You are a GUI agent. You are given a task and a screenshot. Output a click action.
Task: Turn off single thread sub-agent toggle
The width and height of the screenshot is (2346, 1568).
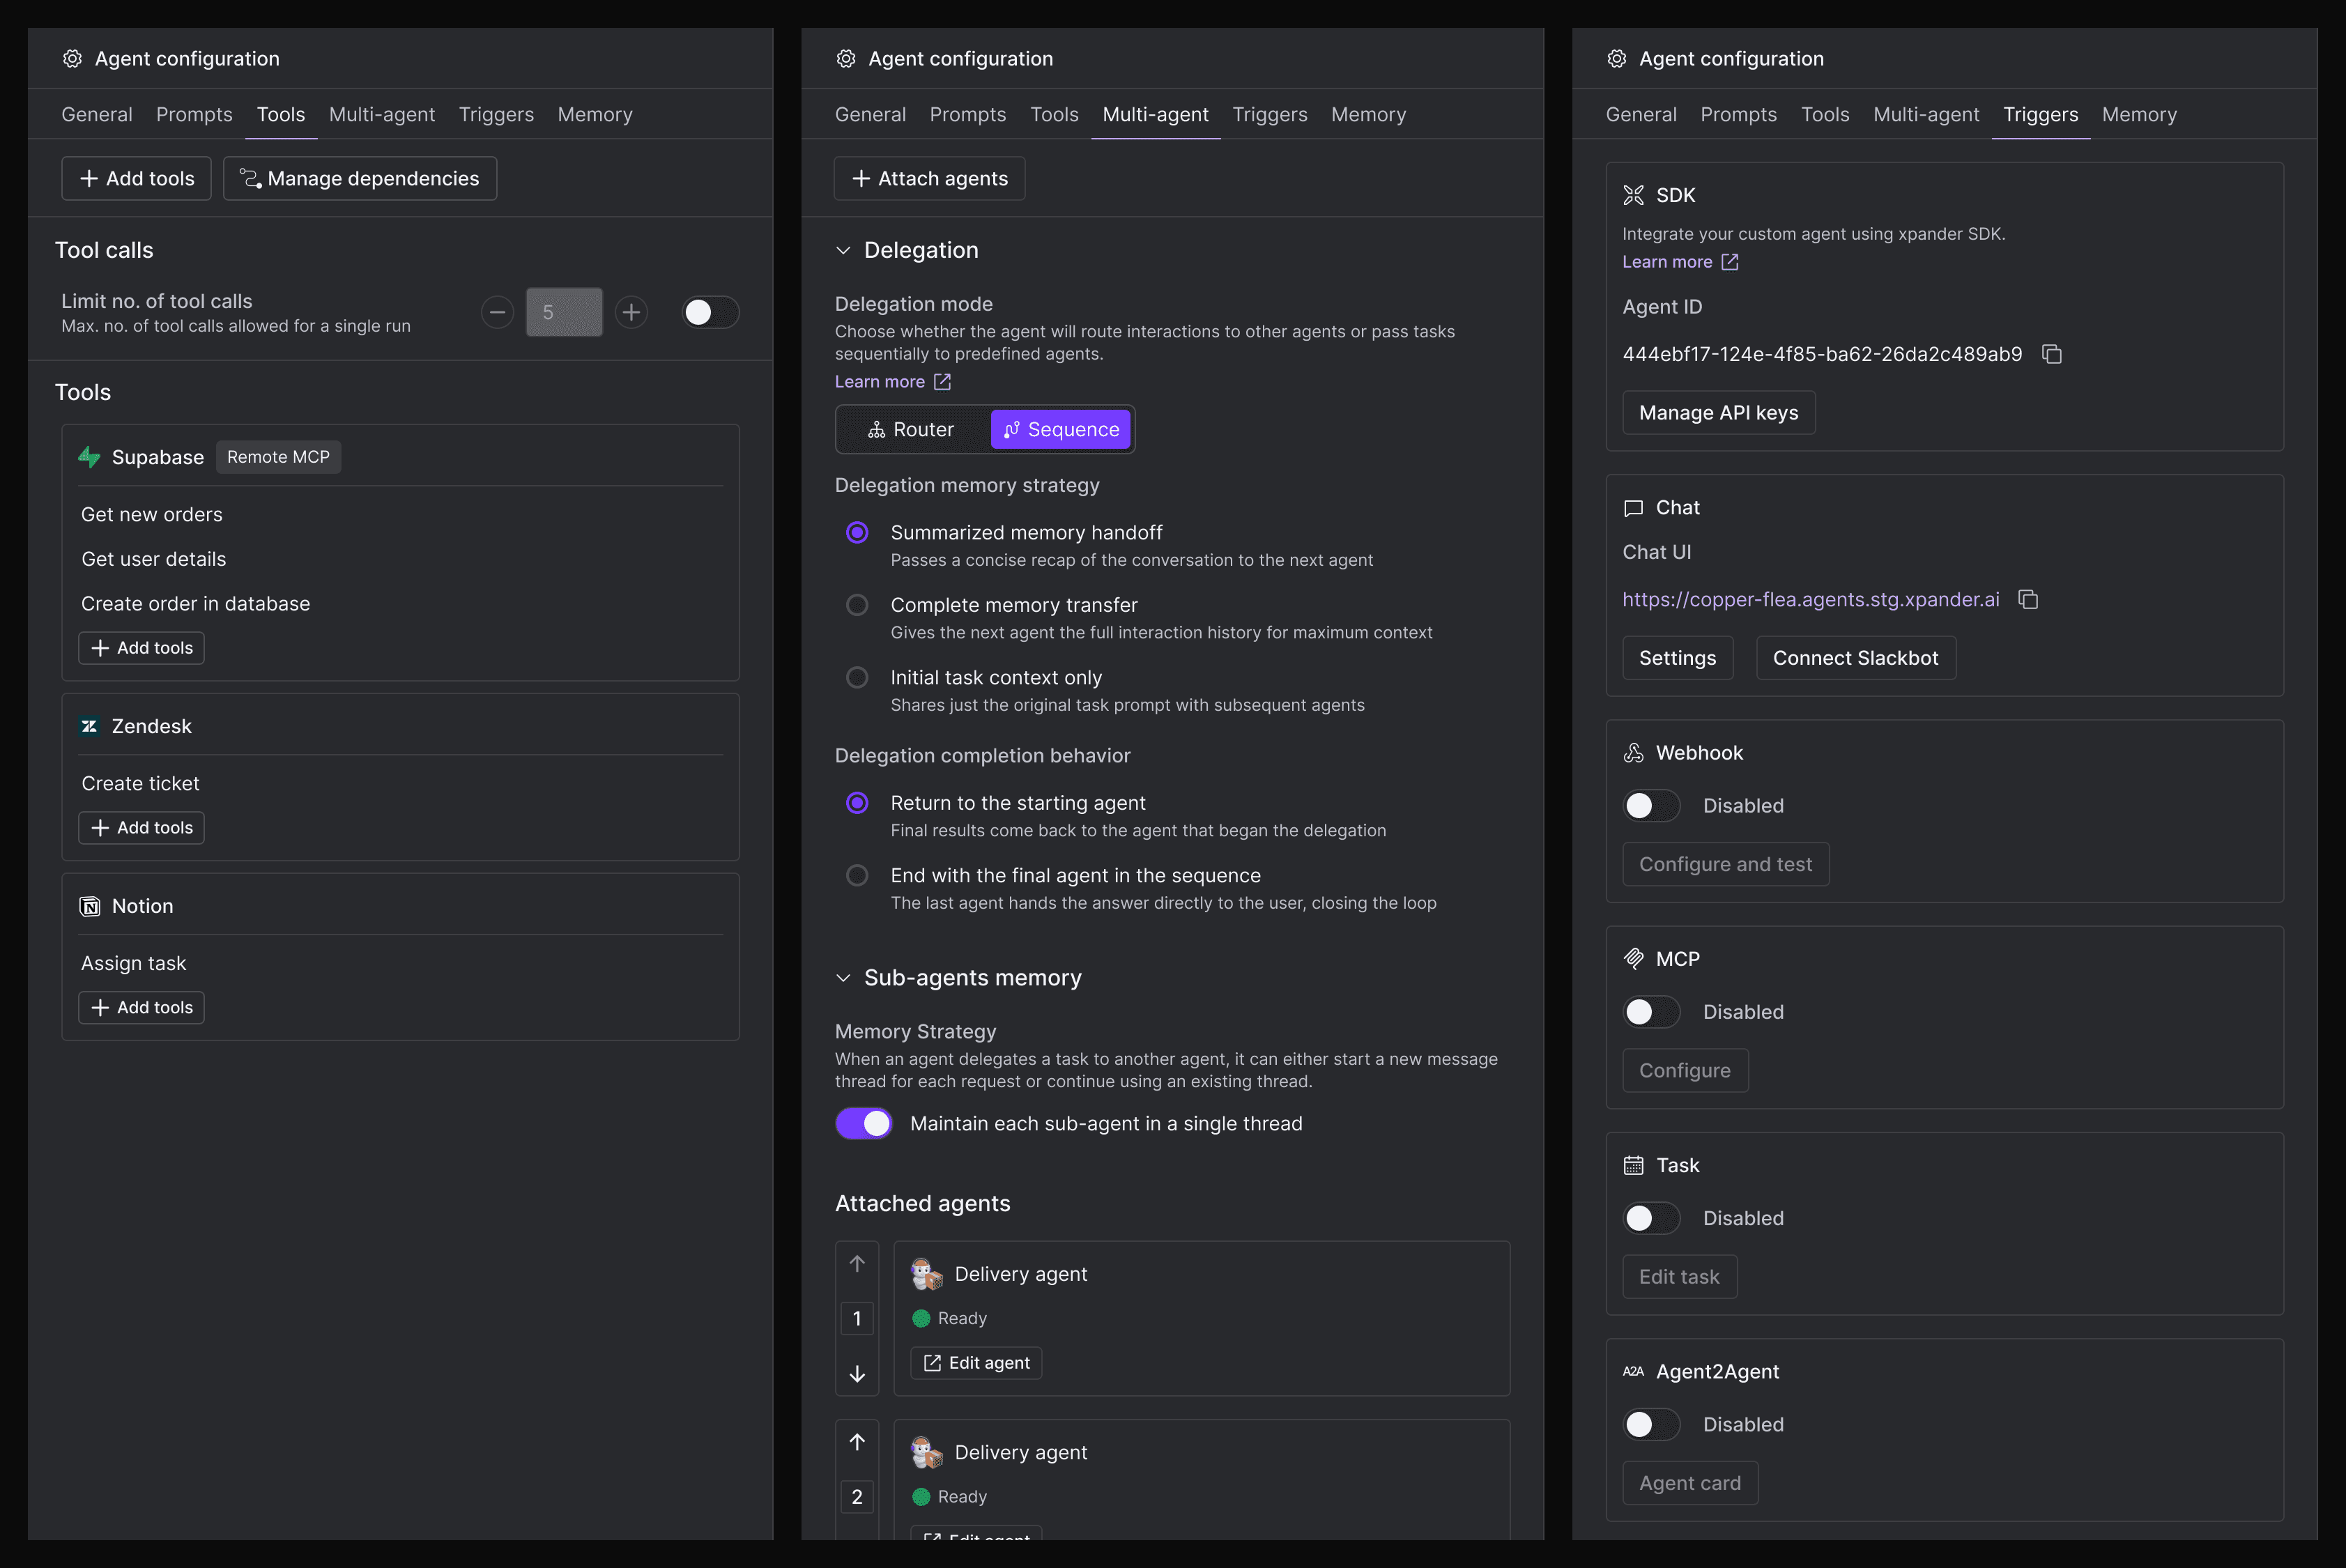864,1123
